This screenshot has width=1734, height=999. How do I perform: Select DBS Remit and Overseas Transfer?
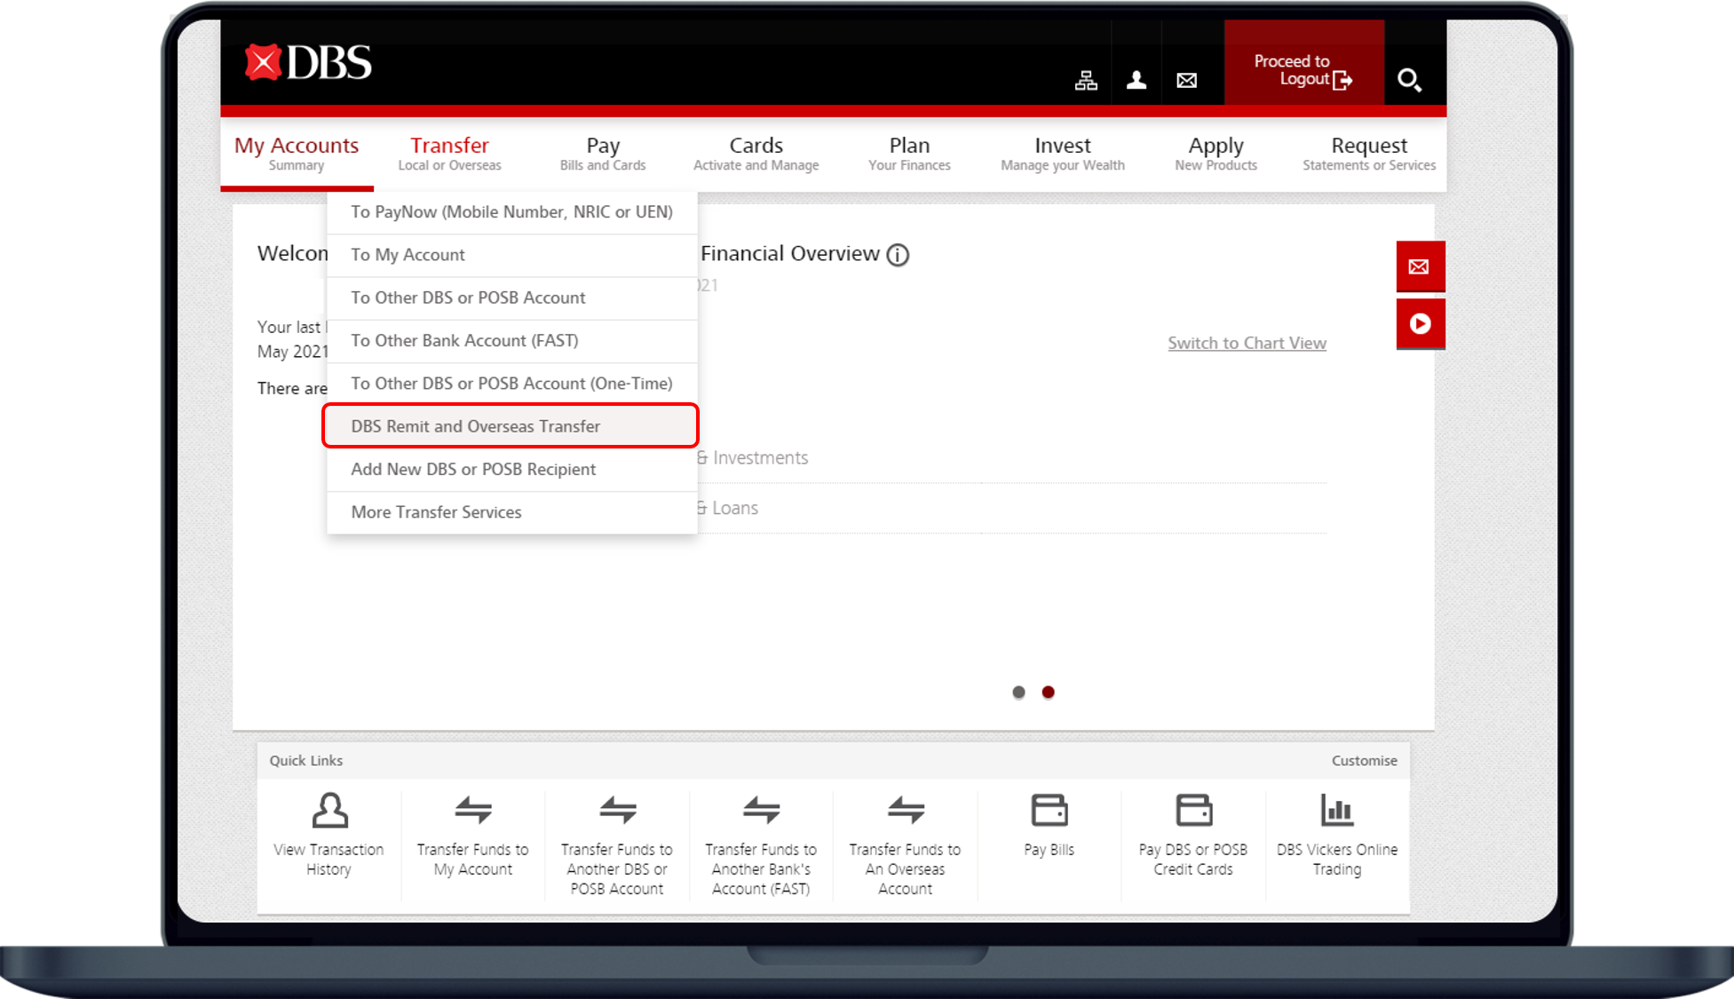pyautogui.click(x=476, y=426)
